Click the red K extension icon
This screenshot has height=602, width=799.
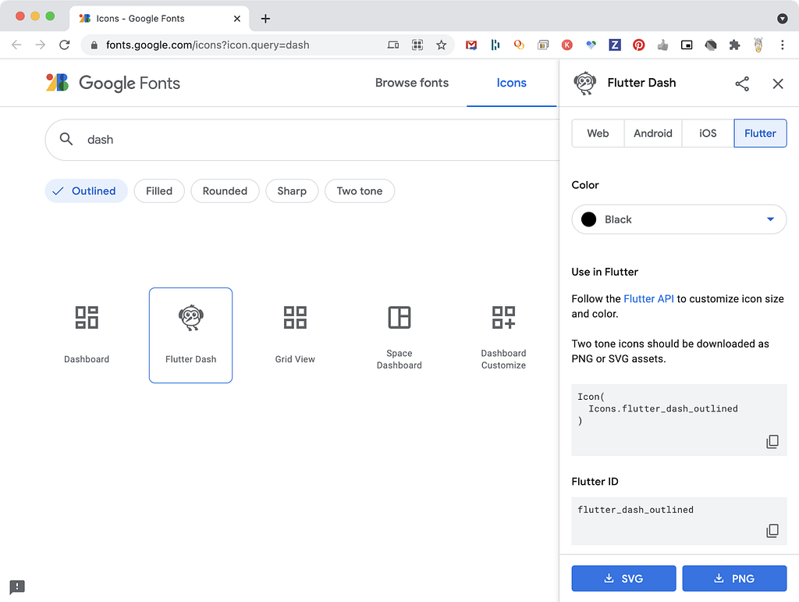[566, 45]
